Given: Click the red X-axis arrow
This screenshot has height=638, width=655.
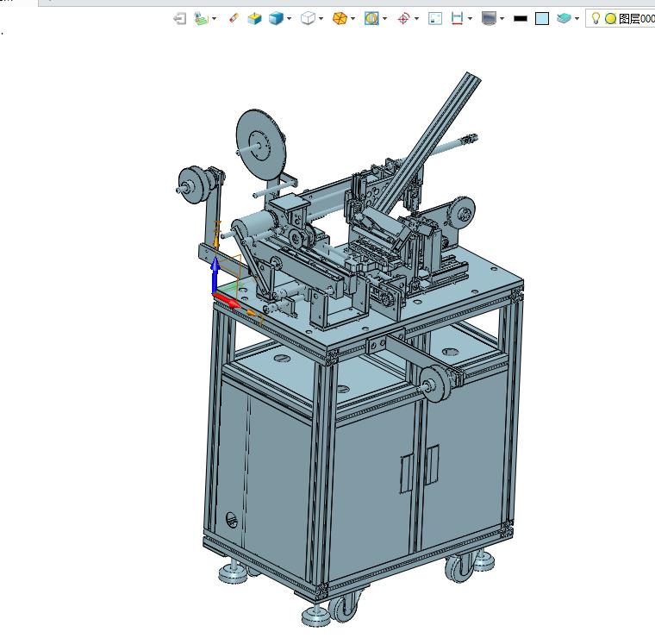Looking at the screenshot, I should point(227,300).
